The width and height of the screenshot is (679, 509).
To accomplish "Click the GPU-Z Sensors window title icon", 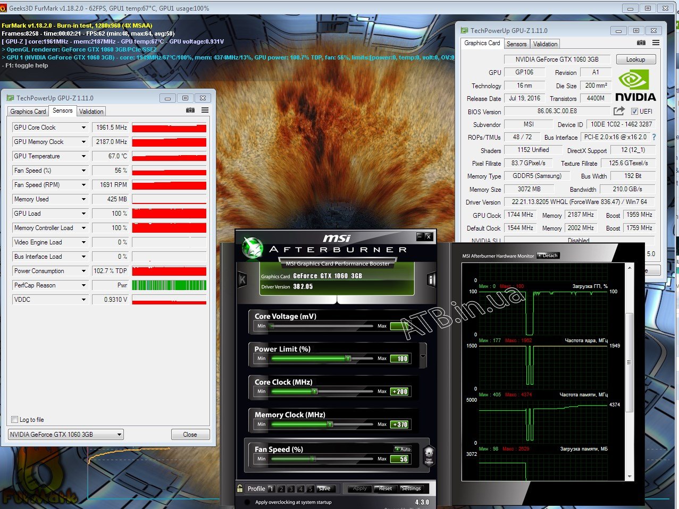I will [x=10, y=98].
